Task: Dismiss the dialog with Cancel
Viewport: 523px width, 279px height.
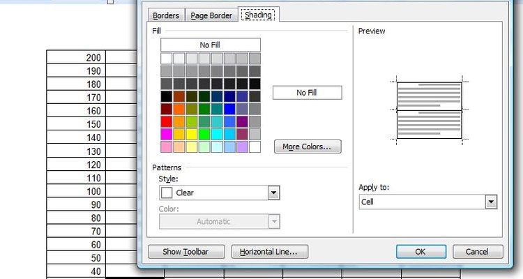Action: tap(478, 252)
